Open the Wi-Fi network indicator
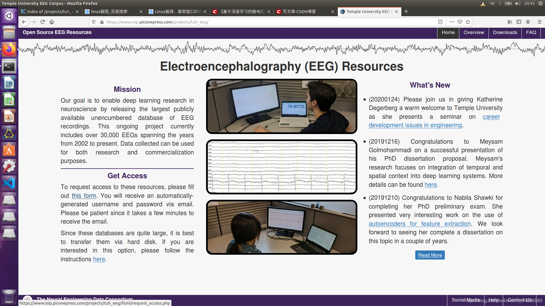Screen dimensions: 545x306 pyautogui.click(x=492, y=3)
